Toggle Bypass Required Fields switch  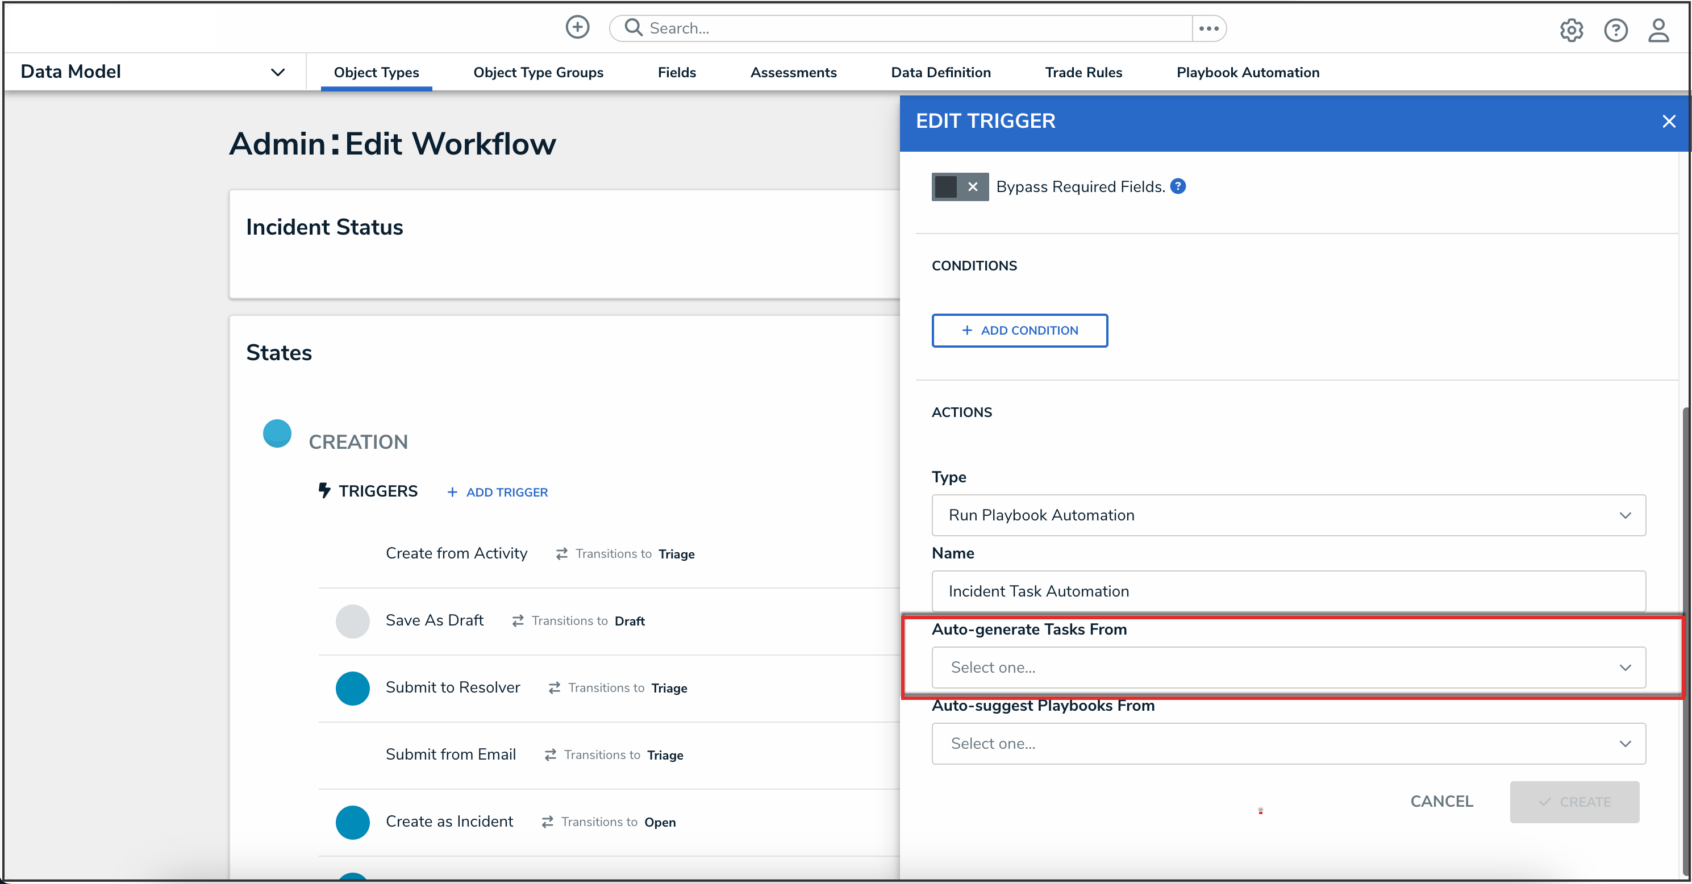pos(959,187)
